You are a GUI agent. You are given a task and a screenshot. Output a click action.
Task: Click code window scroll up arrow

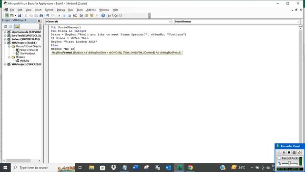(x=300, y=29)
